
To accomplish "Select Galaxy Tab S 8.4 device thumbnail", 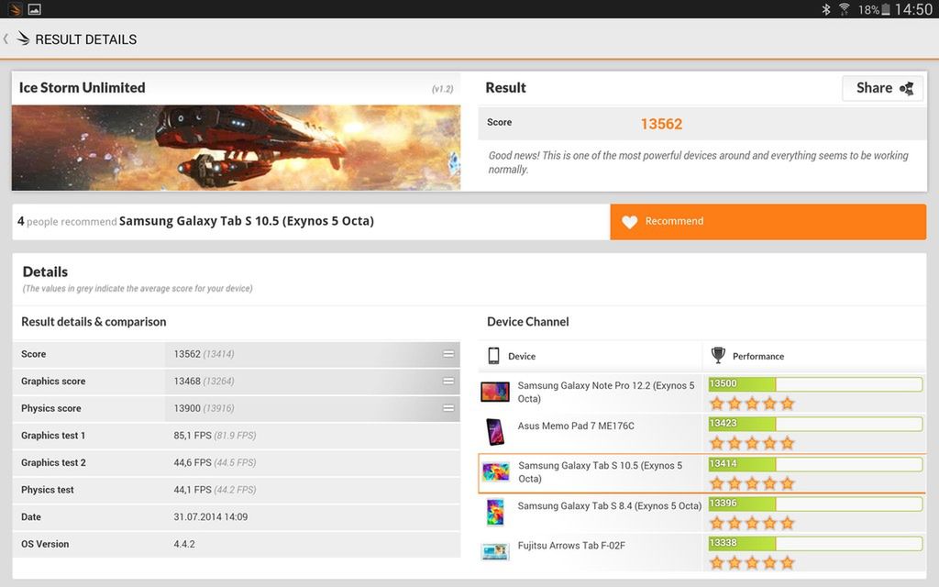I will (495, 512).
